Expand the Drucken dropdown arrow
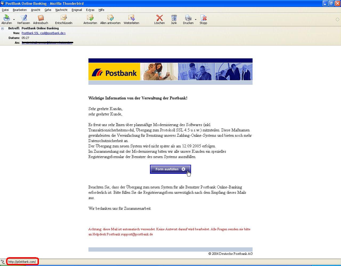 [x=196, y=19]
